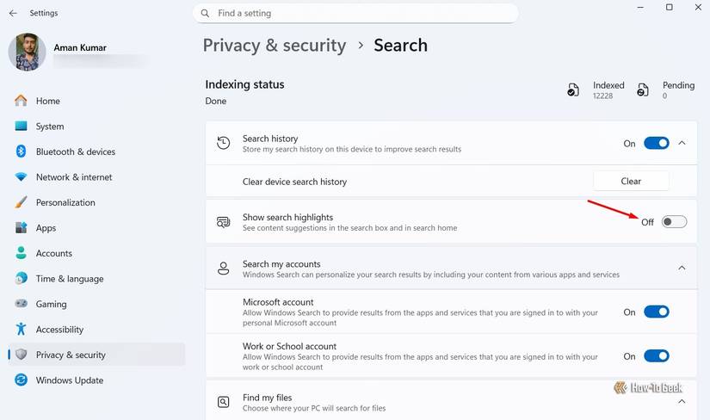Turn off the Search history toggle
This screenshot has width=710, height=420.
[x=656, y=144]
